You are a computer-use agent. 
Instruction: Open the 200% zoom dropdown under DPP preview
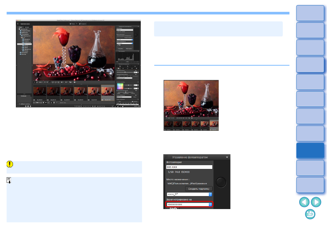click(41, 82)
